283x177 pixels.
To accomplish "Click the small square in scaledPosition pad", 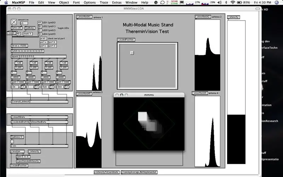I will (x=132, y=53).
